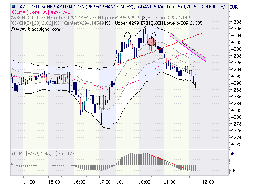
Task: Click the KCH Upper:4295.99949 value
Action: (x=116, y=18)
